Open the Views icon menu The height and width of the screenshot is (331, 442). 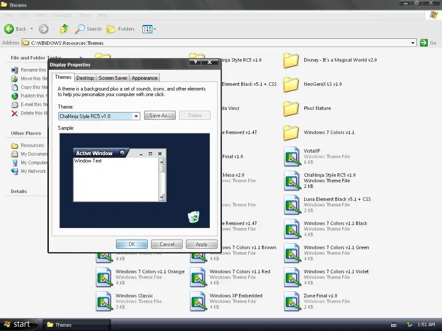[147, 29]
